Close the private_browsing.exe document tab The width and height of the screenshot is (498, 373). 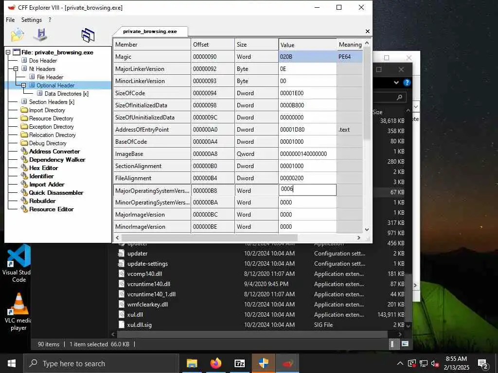tap(368, 32)
